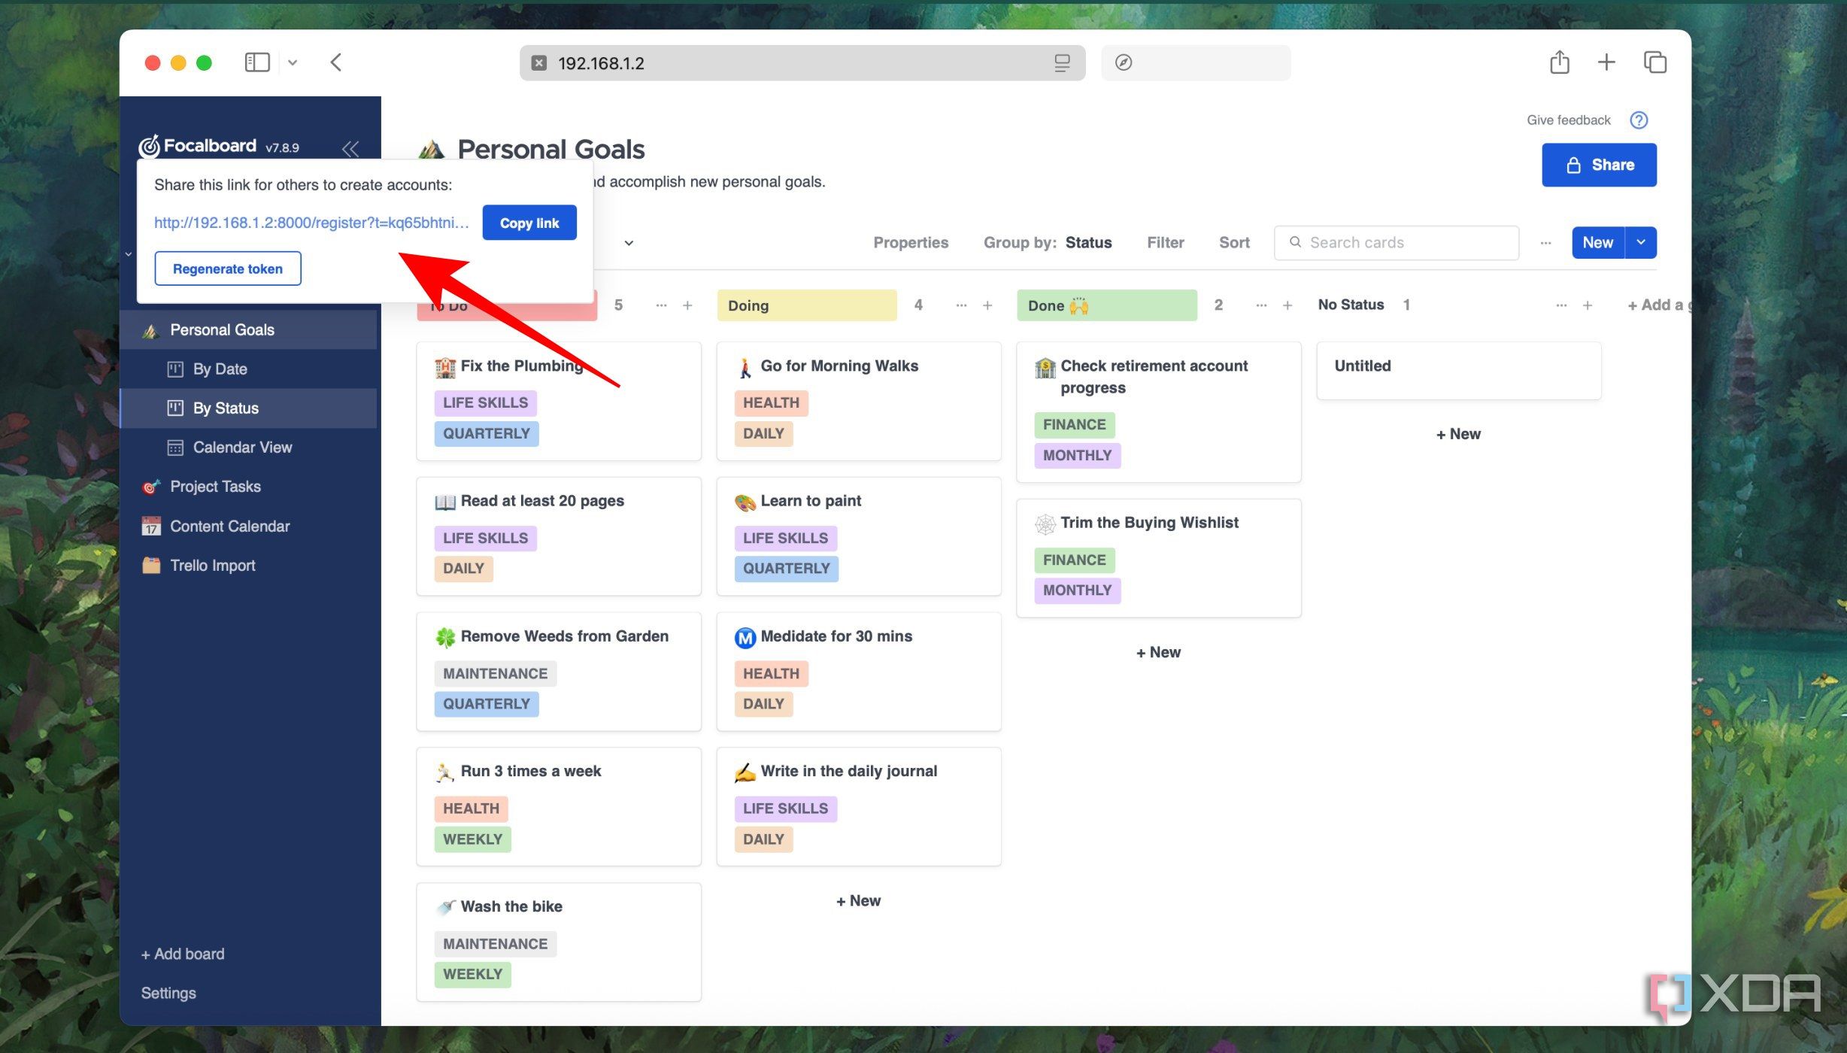The image size is (1847, 1053).
Task: Open the registration link URL
Action: pyautogui.click(x=311, y=223)
